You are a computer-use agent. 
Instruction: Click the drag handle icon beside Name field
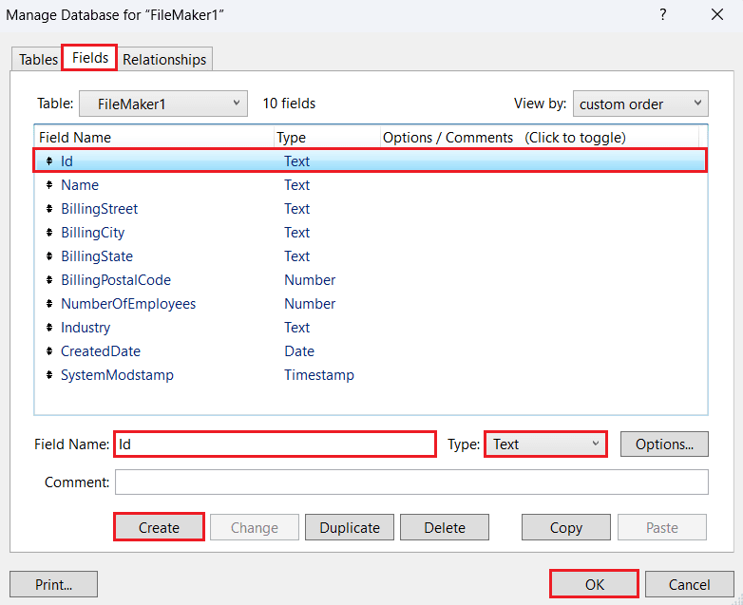point(49,185)
